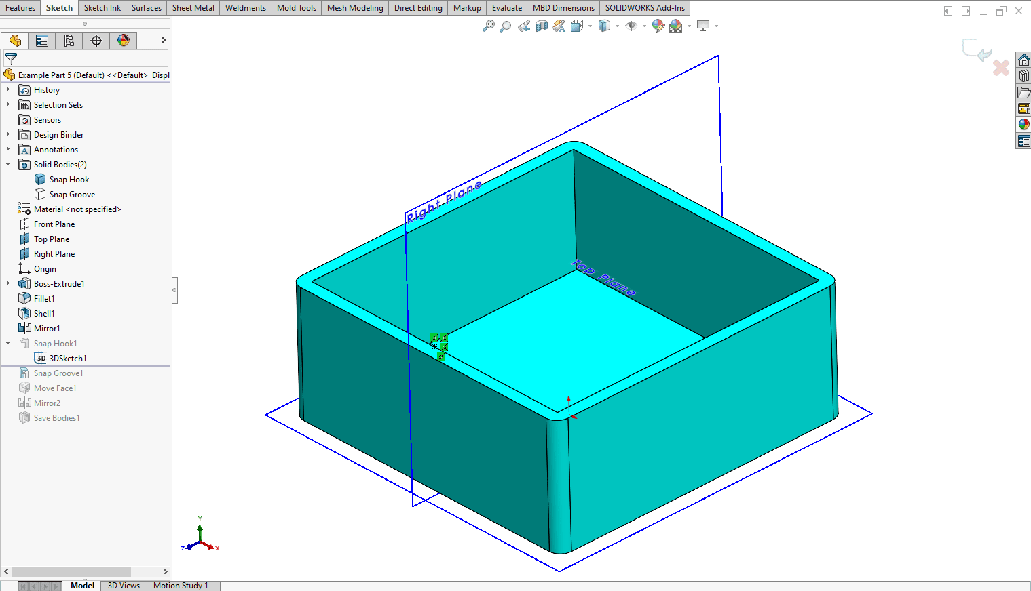Select the Zoom to Area tool
This screenshot has width=1031, height=591.
point(506,26)
